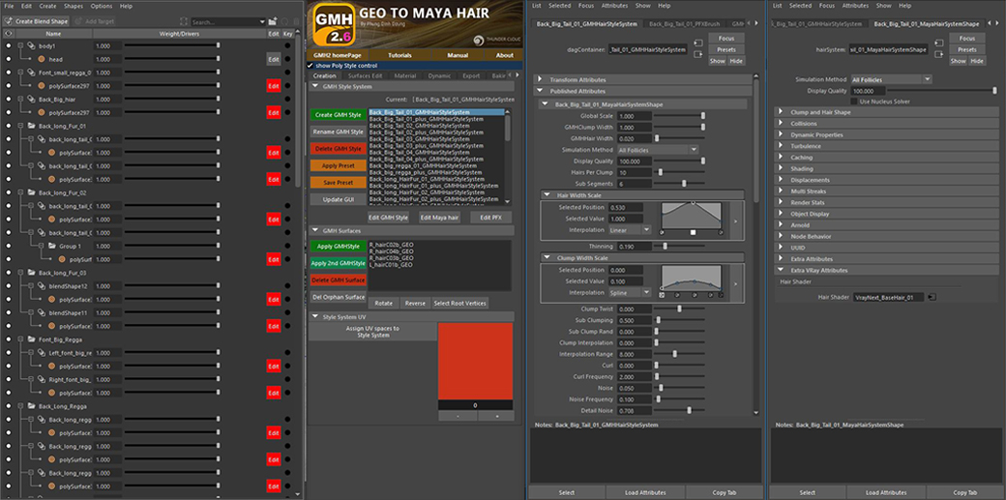Viewport: 1006px width, 500px height.
Task: Open Hair Width Scale ramp in larger editor
Action: point(733,221)
